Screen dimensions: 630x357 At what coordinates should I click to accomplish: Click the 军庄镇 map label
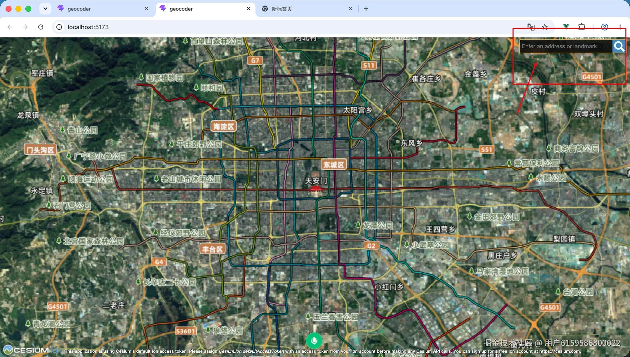(42, 73)
